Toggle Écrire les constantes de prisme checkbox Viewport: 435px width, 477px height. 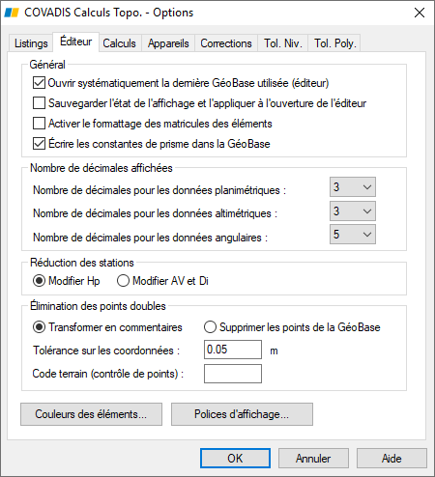(39, 144)
